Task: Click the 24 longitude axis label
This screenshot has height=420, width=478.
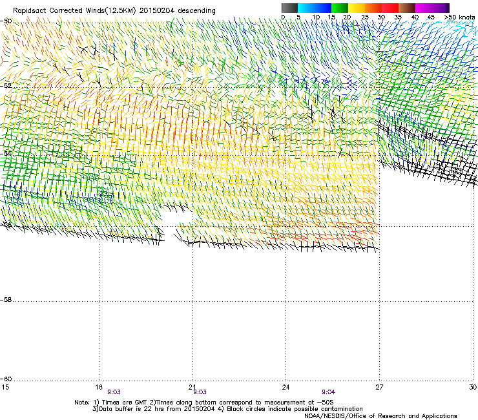Action: [x=286, y=387]
